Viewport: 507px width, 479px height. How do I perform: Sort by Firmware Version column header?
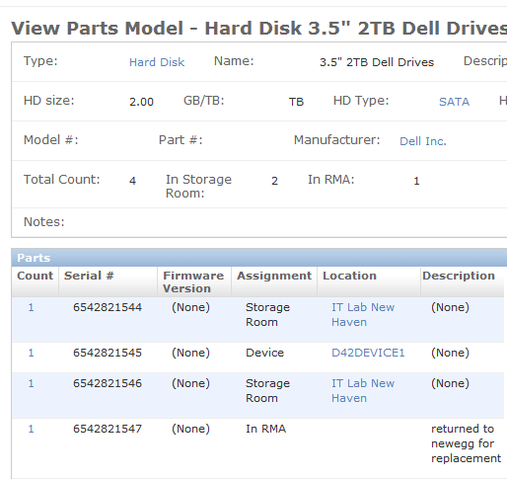[193, 281]
